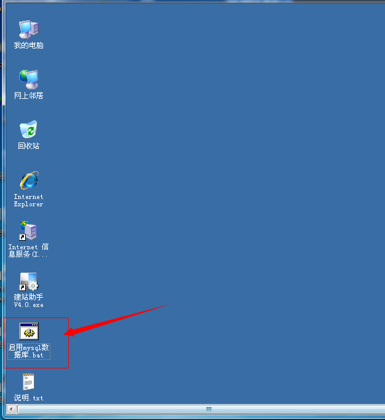Click the 建站助手 V4.0.exe icon

[28, 281]
